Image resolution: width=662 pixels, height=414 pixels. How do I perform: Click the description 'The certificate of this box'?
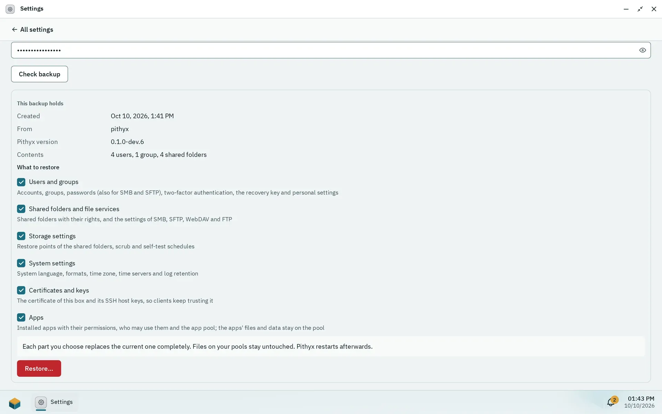[x=115, y=301]
